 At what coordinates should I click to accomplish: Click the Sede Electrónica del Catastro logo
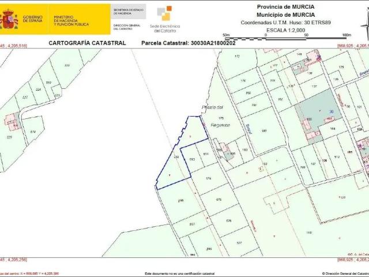[x=165, y=20]
